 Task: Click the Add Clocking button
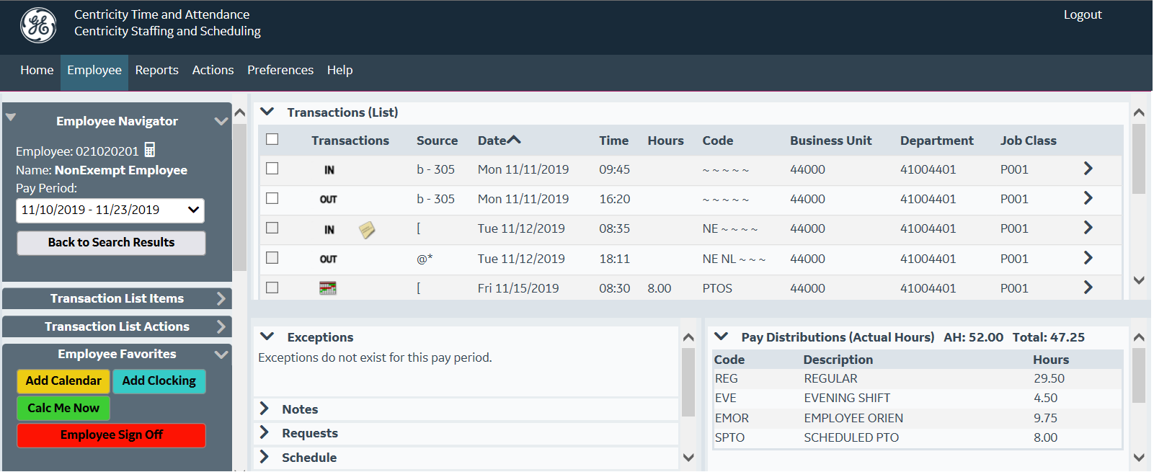point(159,381)
